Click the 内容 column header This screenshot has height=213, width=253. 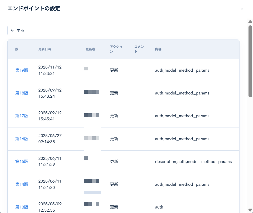(158, 49)
